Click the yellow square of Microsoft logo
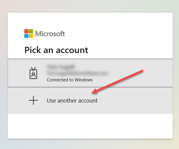This screenshot has width=179, height=149. pos(31,36)
